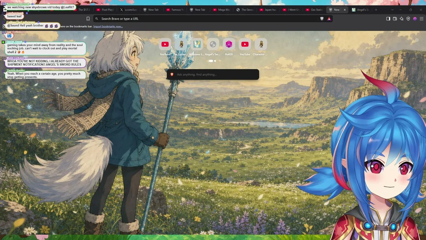Screen dimensions: 426x240
Task: Switch to the second shortcuts page dot
Action: [x=215, y=61]
